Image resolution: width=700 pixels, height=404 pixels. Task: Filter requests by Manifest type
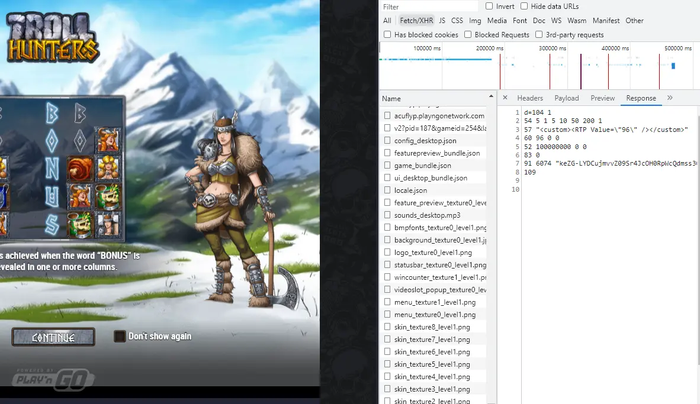[606, 21]
